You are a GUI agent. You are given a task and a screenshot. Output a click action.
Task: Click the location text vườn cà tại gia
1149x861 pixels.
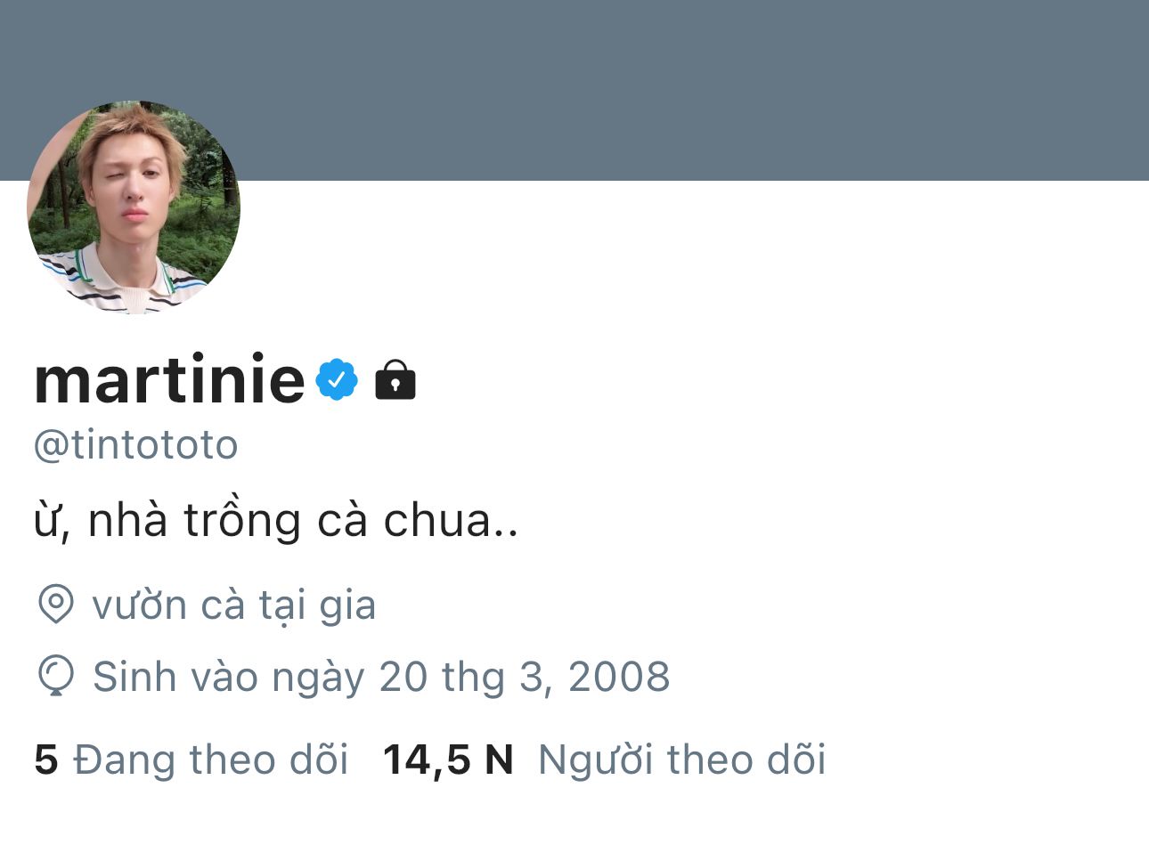233,605
